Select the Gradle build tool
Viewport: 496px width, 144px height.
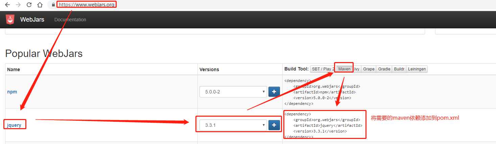point(384,69)
